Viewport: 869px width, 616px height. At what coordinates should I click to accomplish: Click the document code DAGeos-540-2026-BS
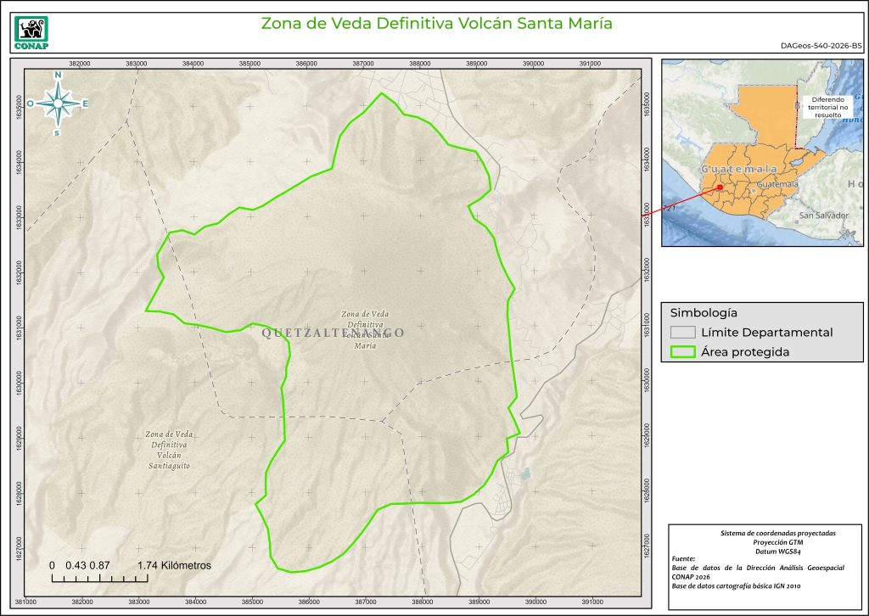tap(821, 46)
